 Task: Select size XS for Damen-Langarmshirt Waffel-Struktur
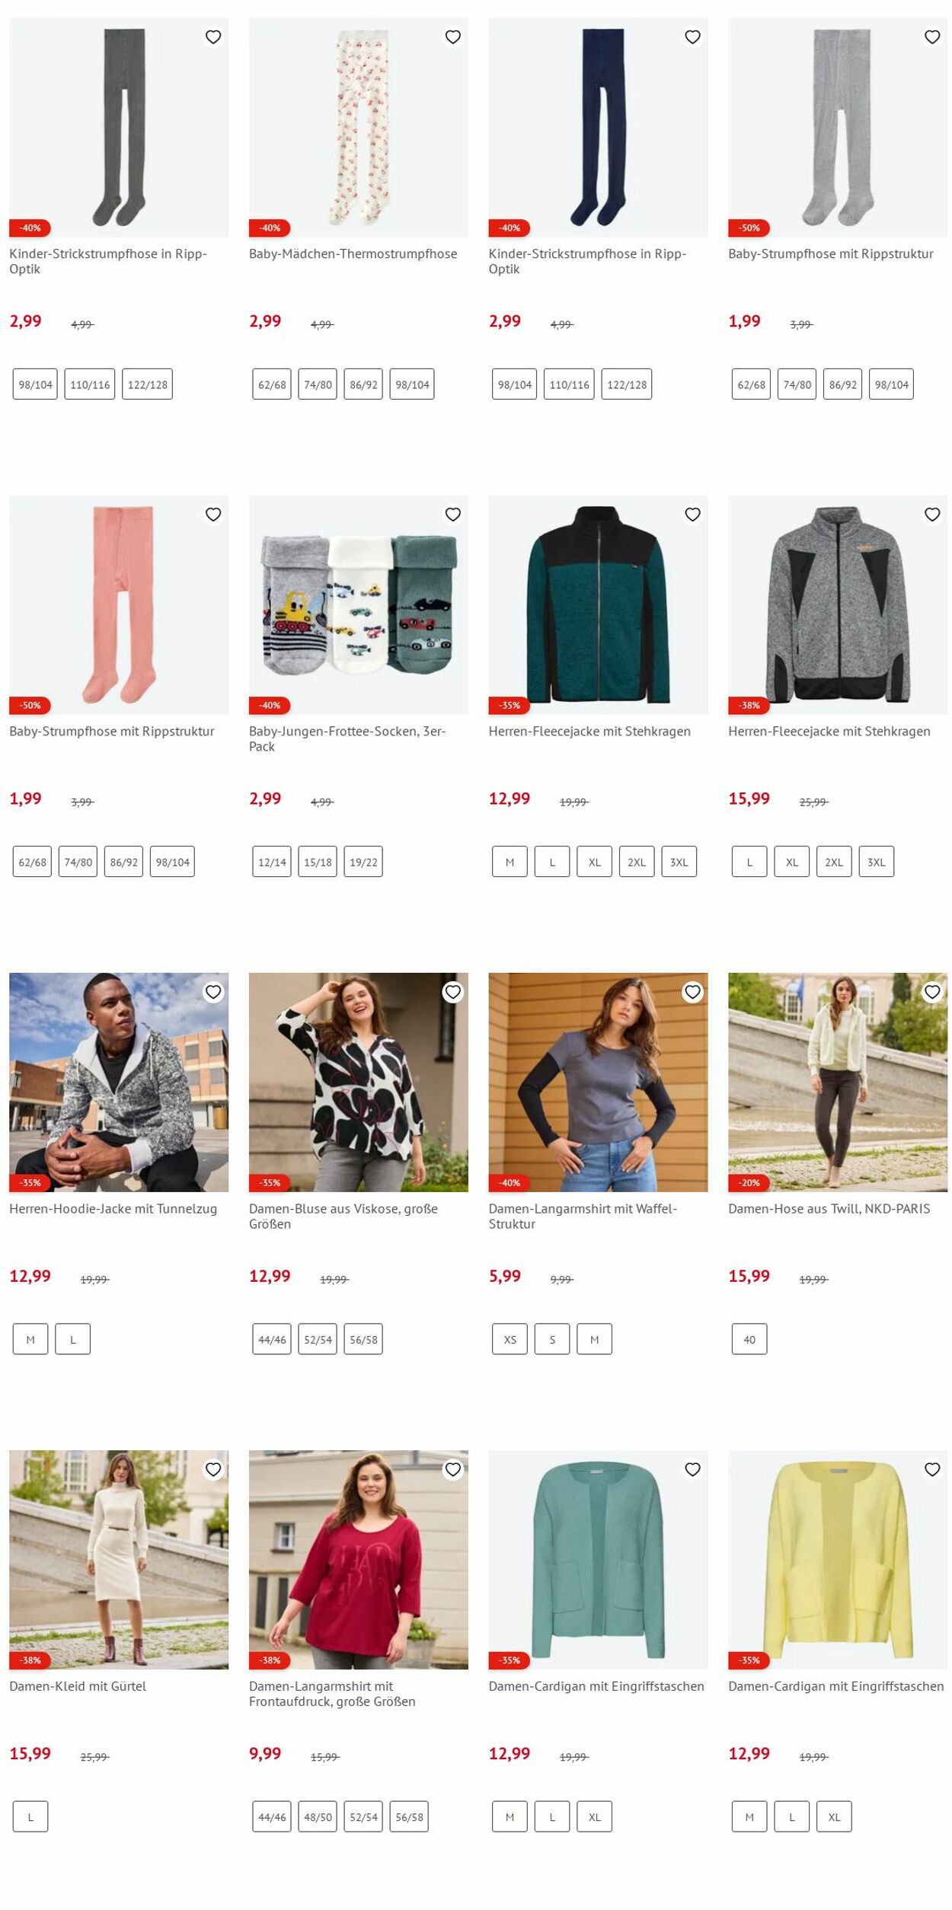(x=510, y=1339)
